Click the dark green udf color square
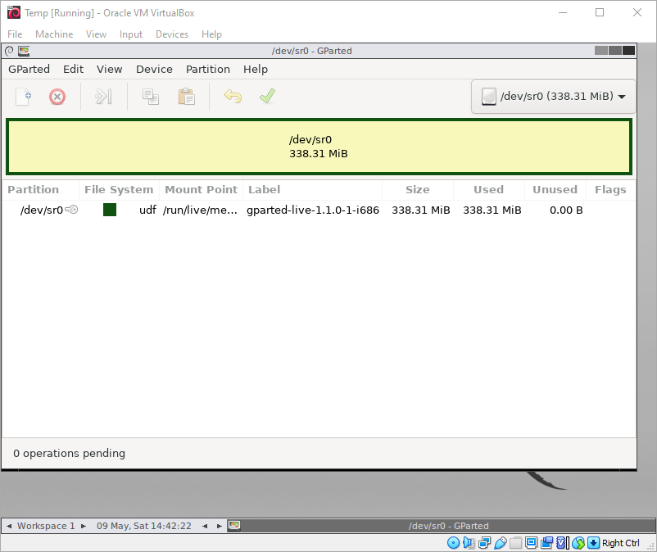This screenshot has width=657, height=552. [110, 210]
